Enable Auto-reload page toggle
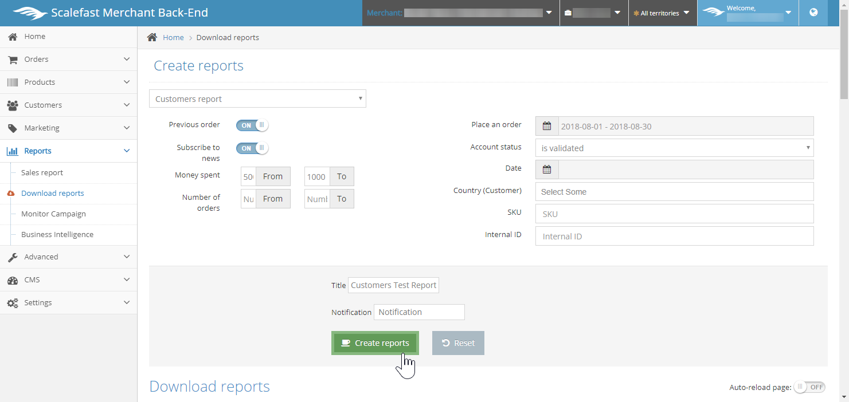849x402 pixels. pos(809,387)
